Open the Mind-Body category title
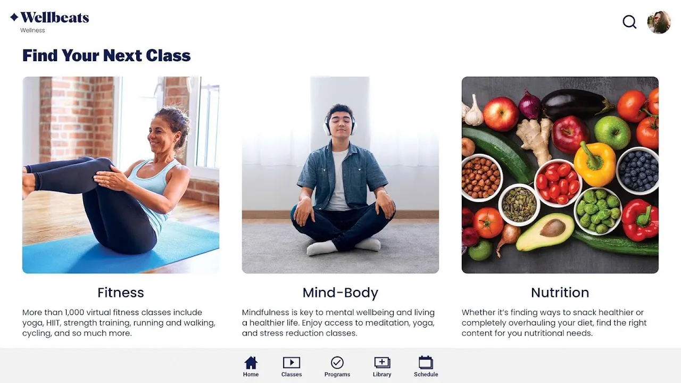The width and height of the screenshot is (681, 383). 340,293
